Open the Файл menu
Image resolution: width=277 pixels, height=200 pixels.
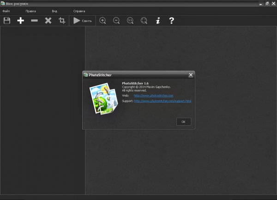[6, 11]
